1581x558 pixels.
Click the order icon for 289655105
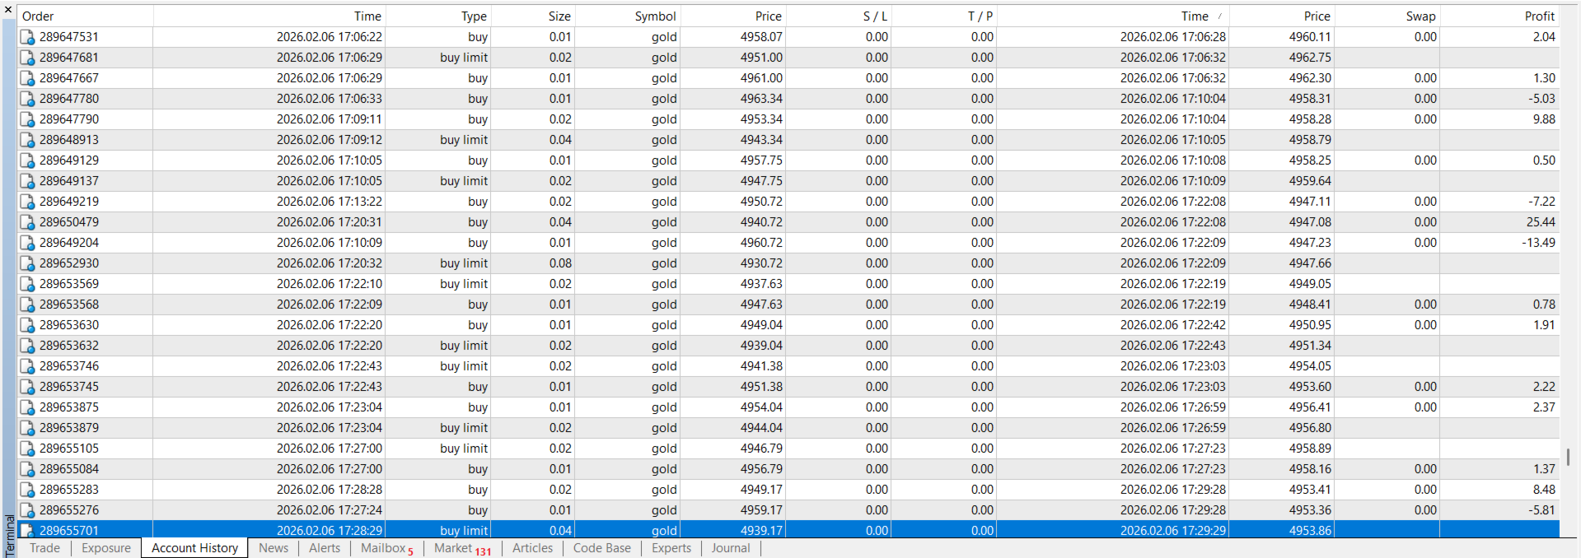pyautogui.click(x=27, y=449)
